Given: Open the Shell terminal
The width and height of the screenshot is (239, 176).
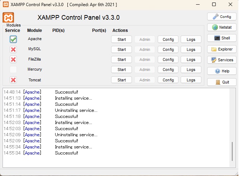Looking at the screenshot, I should coord(222,38).
